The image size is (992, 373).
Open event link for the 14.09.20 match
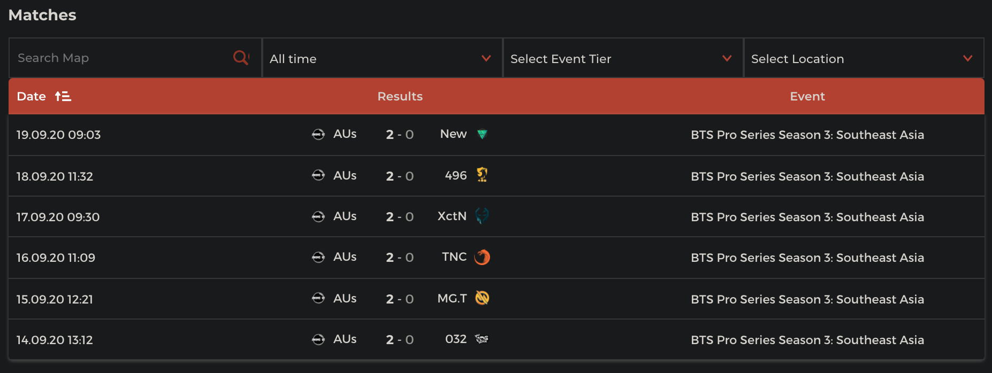[807, 340]
